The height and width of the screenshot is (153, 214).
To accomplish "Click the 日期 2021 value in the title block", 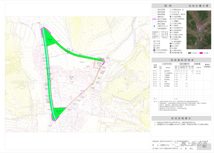I will click(191, 149).
